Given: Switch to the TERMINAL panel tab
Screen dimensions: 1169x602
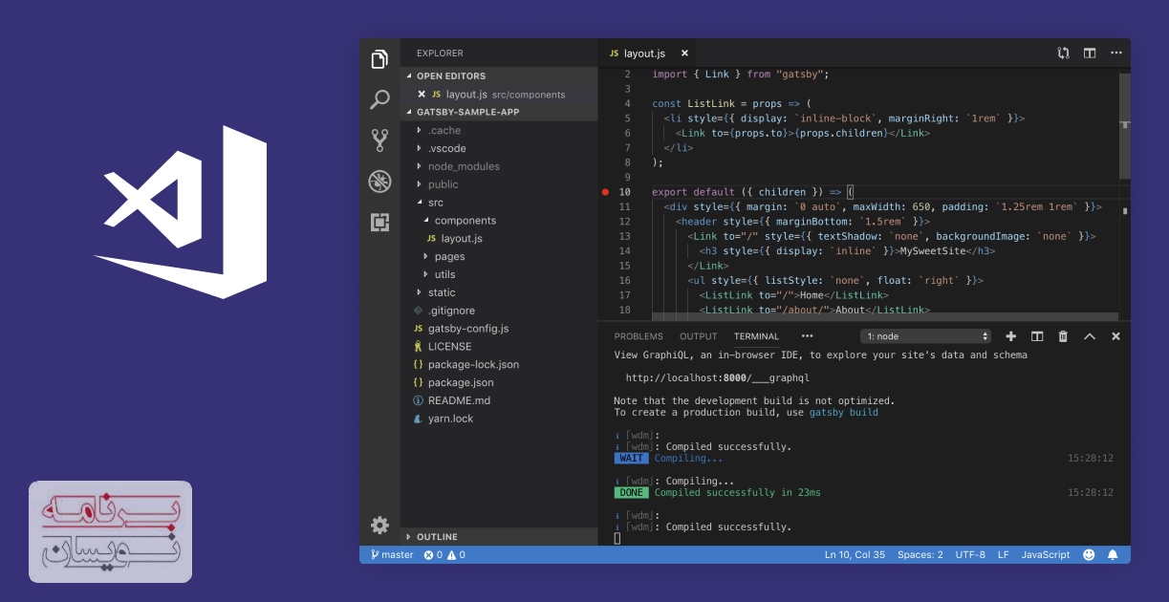Looking at the screenshot, I should [x=756, y=336].
